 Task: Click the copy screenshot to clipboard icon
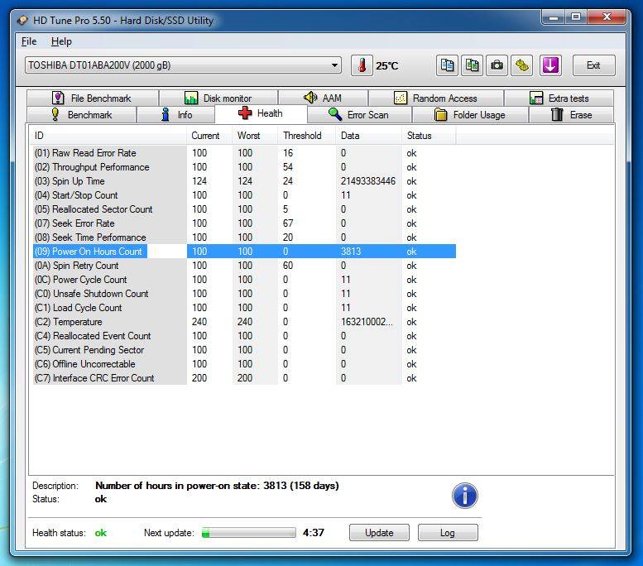pyautogui.click(x=472, y=65)
